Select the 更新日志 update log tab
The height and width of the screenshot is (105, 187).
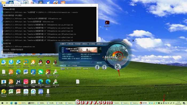pos(63,66)
